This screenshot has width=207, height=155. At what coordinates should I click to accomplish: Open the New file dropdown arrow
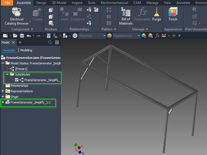coord(10,36)
